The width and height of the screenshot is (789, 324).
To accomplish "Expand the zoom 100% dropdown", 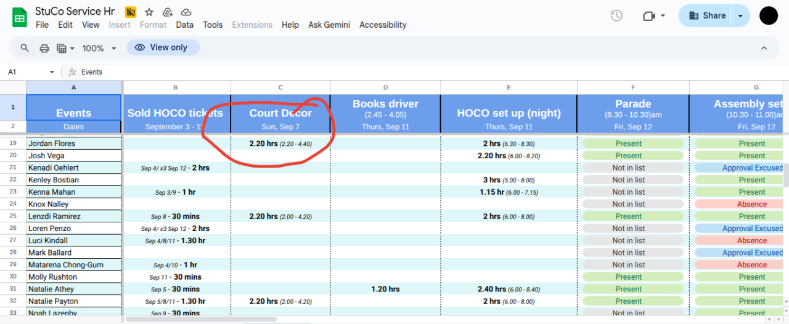I will pos(99,48).
